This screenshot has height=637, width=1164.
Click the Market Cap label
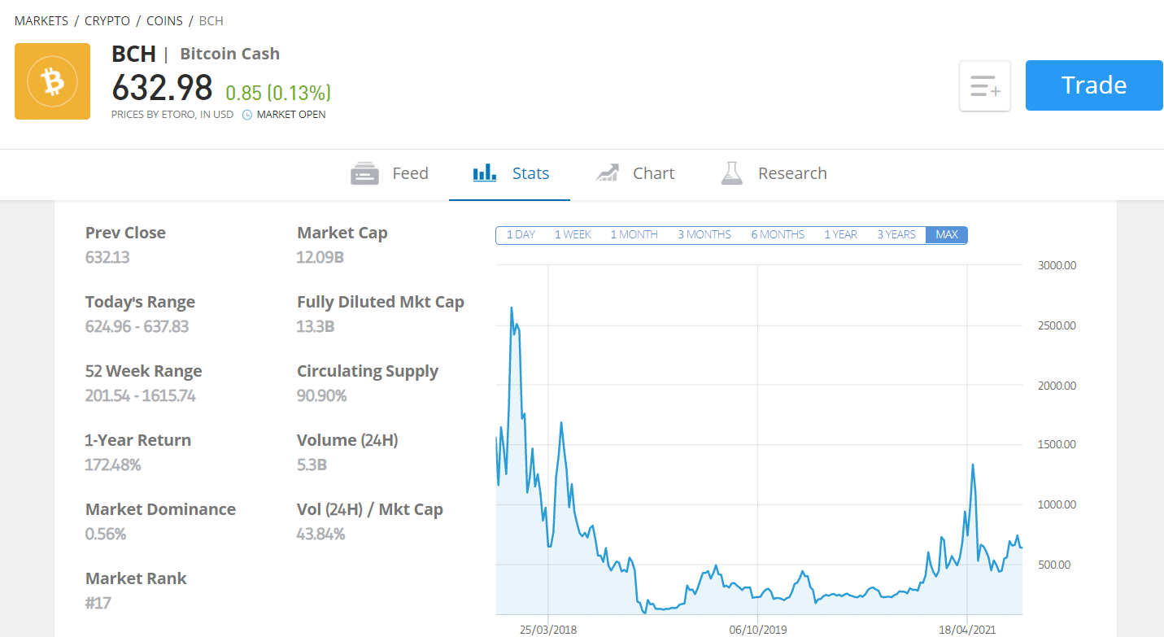pos(342,233)
